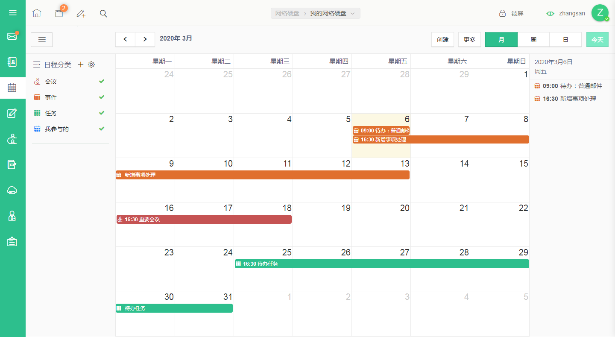Viewport: 615px width, 337px height.
Task: Open schedule category settings gear
Action: point(91,64)
